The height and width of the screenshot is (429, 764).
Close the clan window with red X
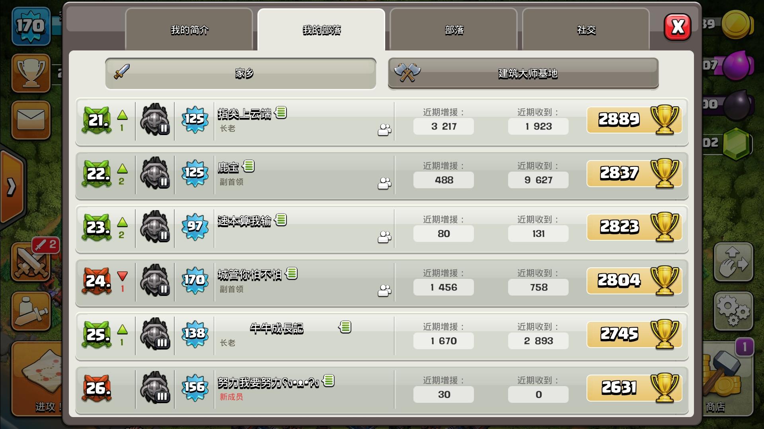(x=677, y=27)
